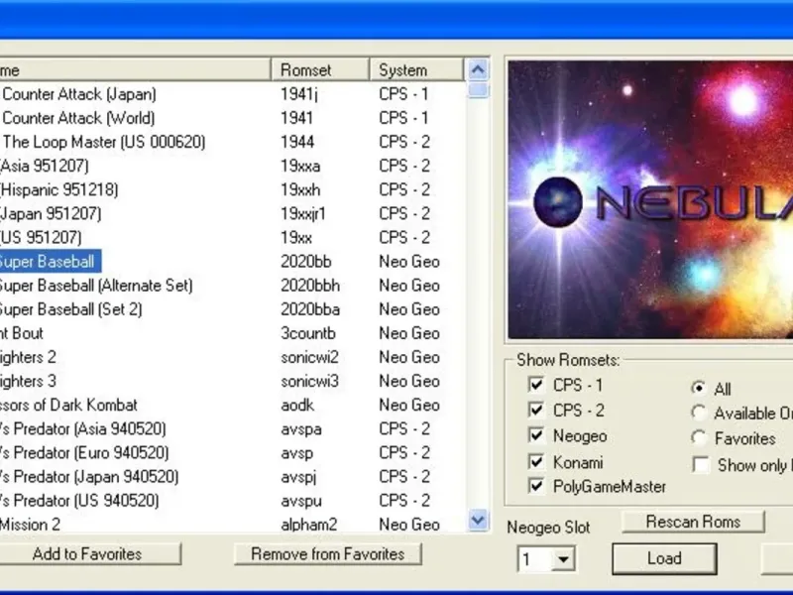Select the Counter Attack (World) row

click(x=232, y=118)
